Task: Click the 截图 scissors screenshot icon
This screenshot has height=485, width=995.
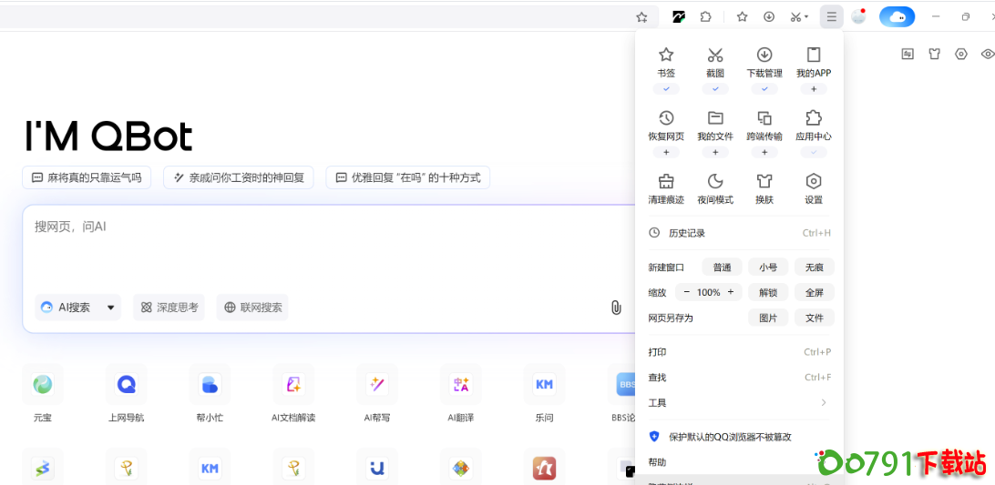Action: [x=715, y=56]
